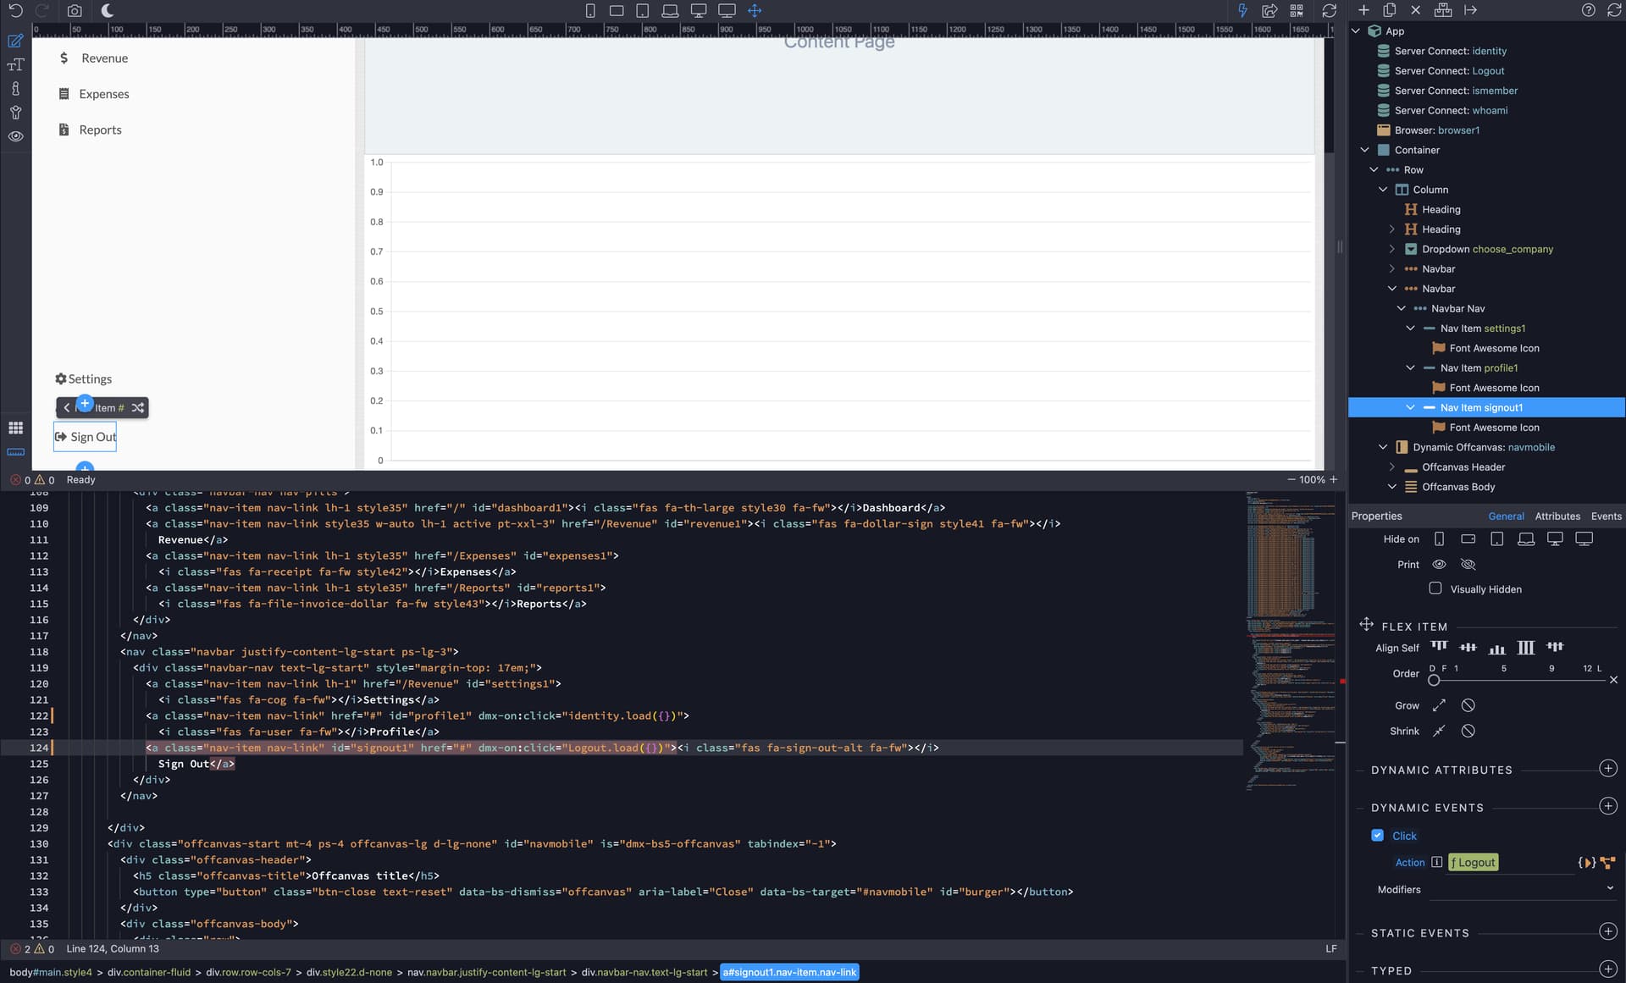Select the General properties tab
1626x983 pixels.
pos(1506,516)
